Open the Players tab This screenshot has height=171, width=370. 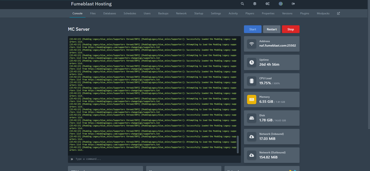pos(250,13)
